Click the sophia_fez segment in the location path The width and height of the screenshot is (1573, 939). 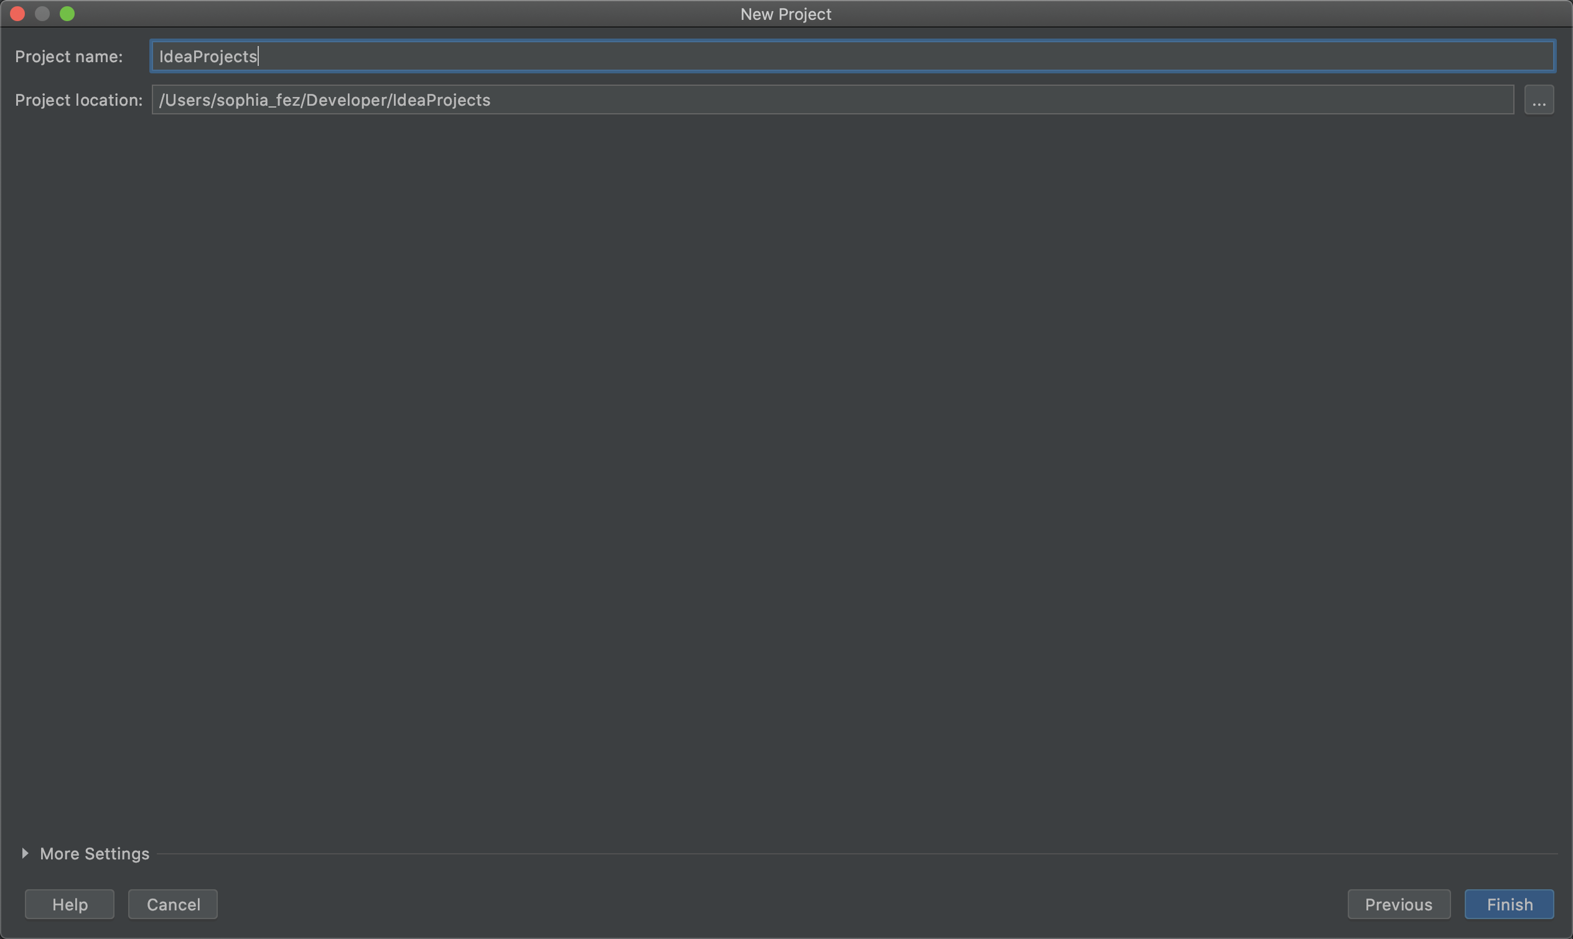click(258, 100)
